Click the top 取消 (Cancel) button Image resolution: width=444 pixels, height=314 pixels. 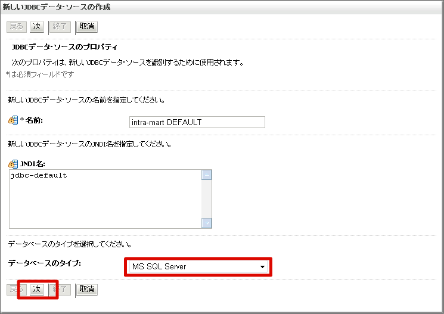pyautogui.click(x=87, y=27)
